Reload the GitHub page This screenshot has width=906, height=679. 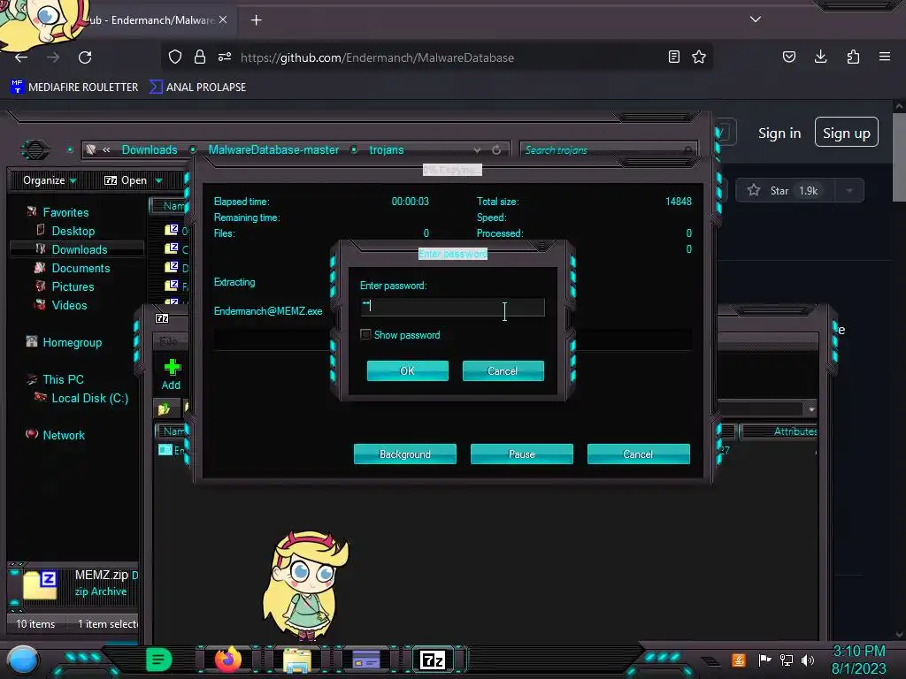click(x=85, y=57)
